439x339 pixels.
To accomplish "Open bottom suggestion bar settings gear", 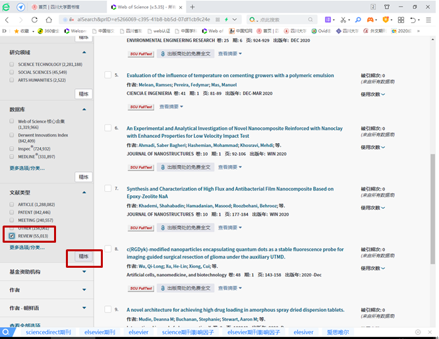I will [418, 332].
